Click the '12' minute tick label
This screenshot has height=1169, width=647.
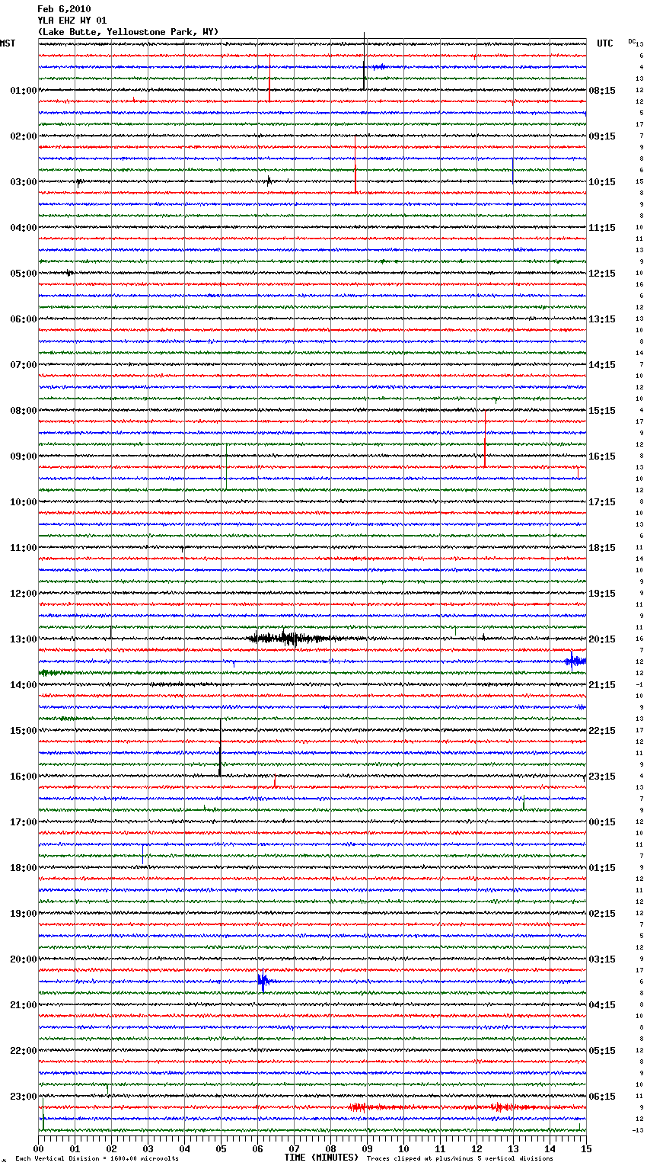(476, 1148)
